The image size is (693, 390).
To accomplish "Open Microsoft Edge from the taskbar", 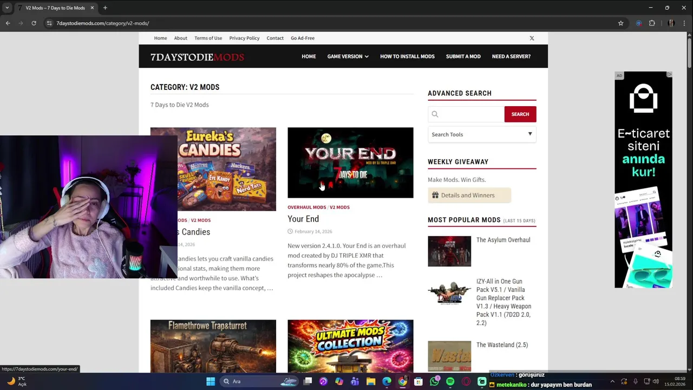I will pos(387,381).
